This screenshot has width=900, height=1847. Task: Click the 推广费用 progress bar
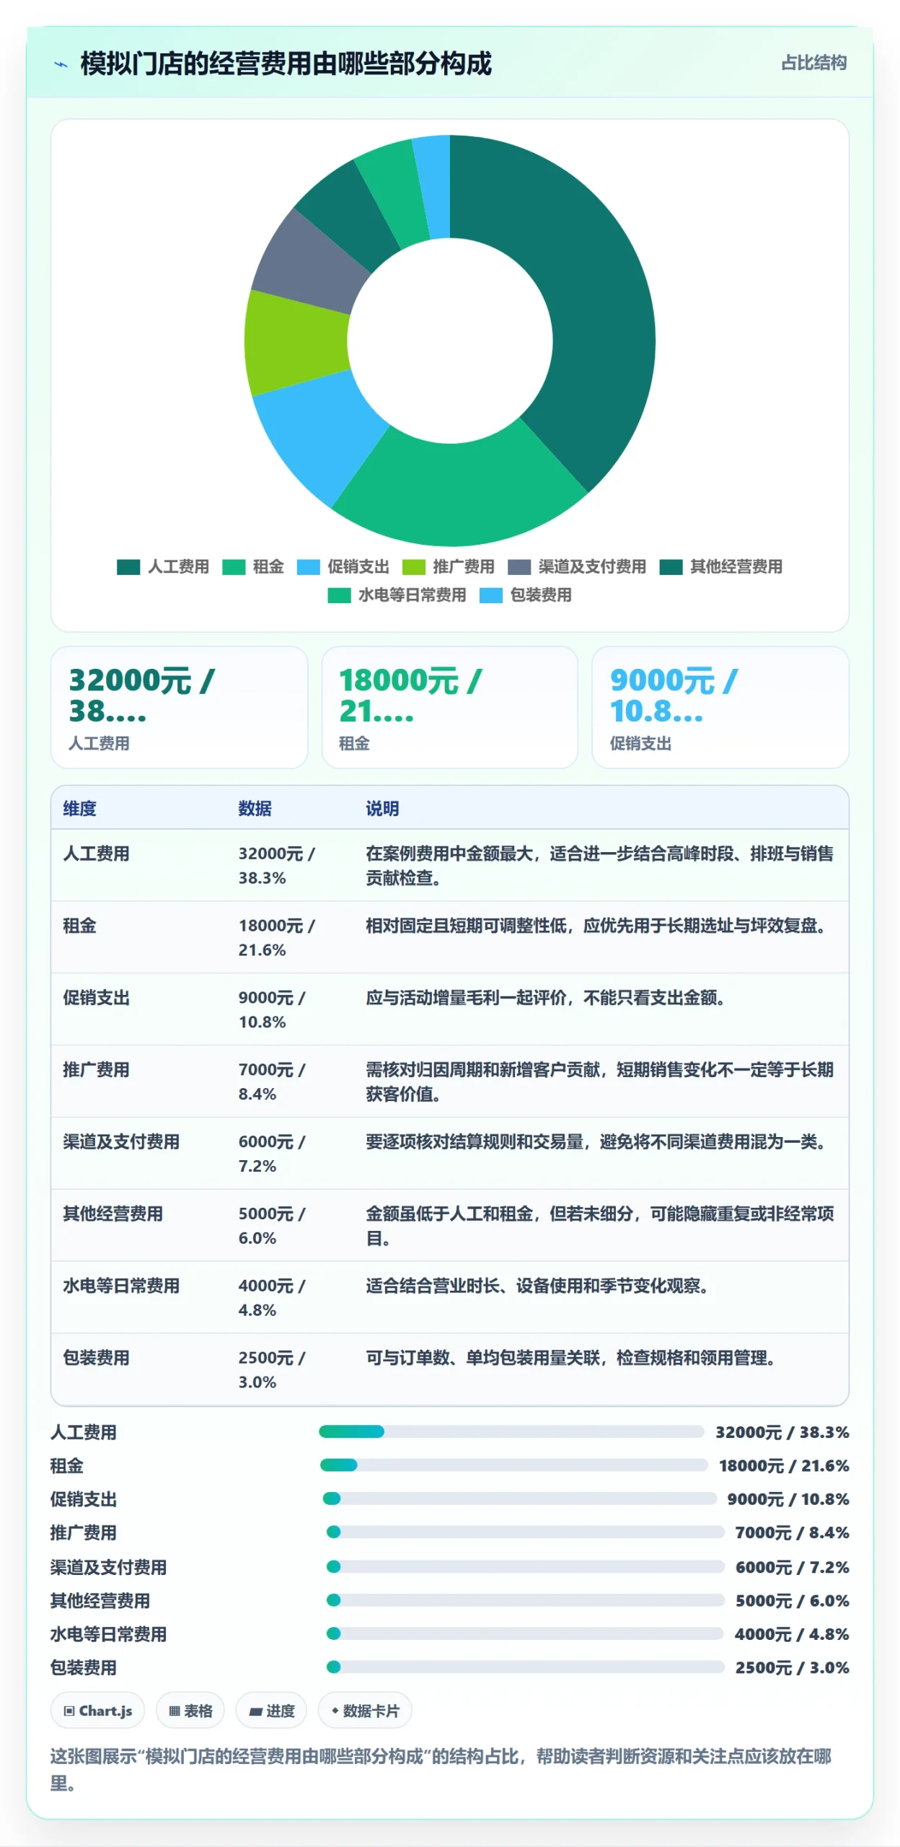(x=525, y=1532)
